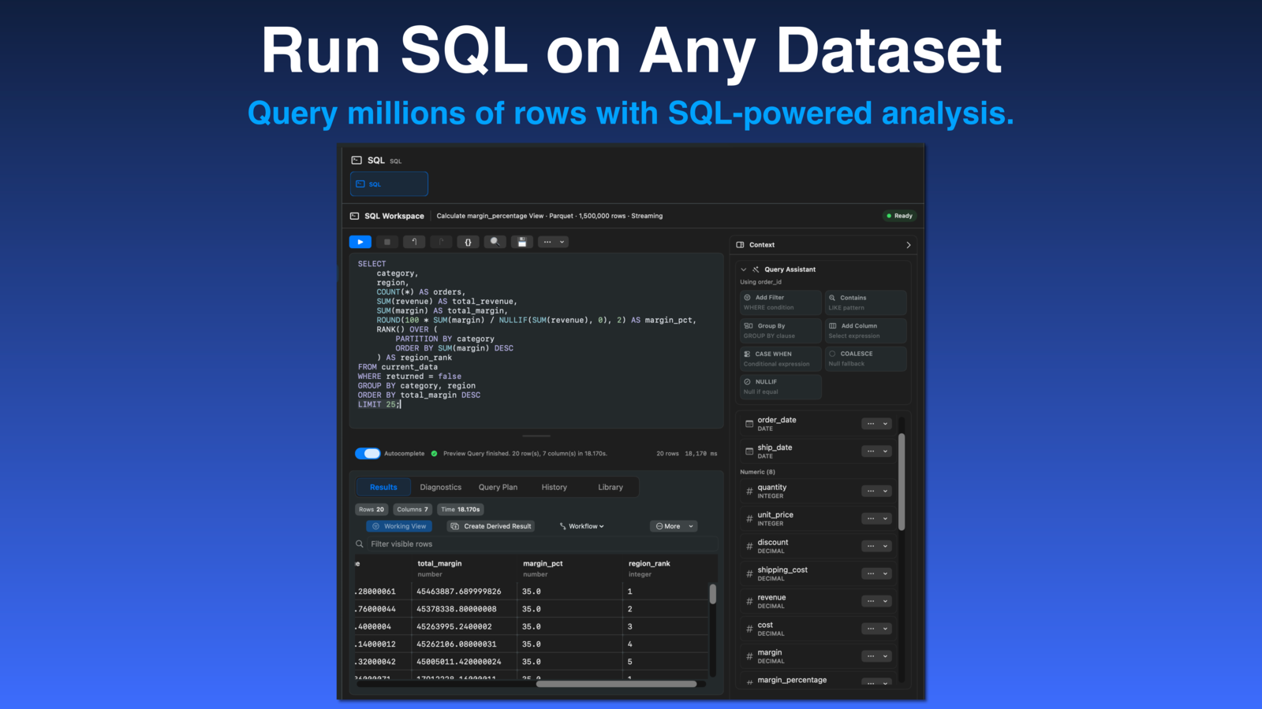Click the results horizontal scrollbar

616,684
